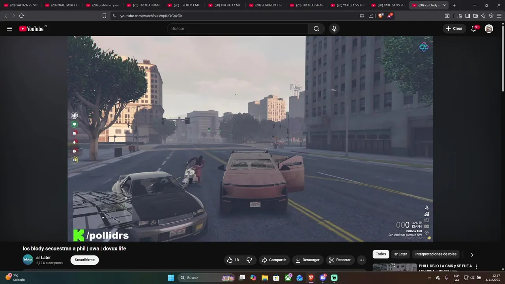Open the Windows Start menu
The image size is (505, 284).
coord(171,278)
